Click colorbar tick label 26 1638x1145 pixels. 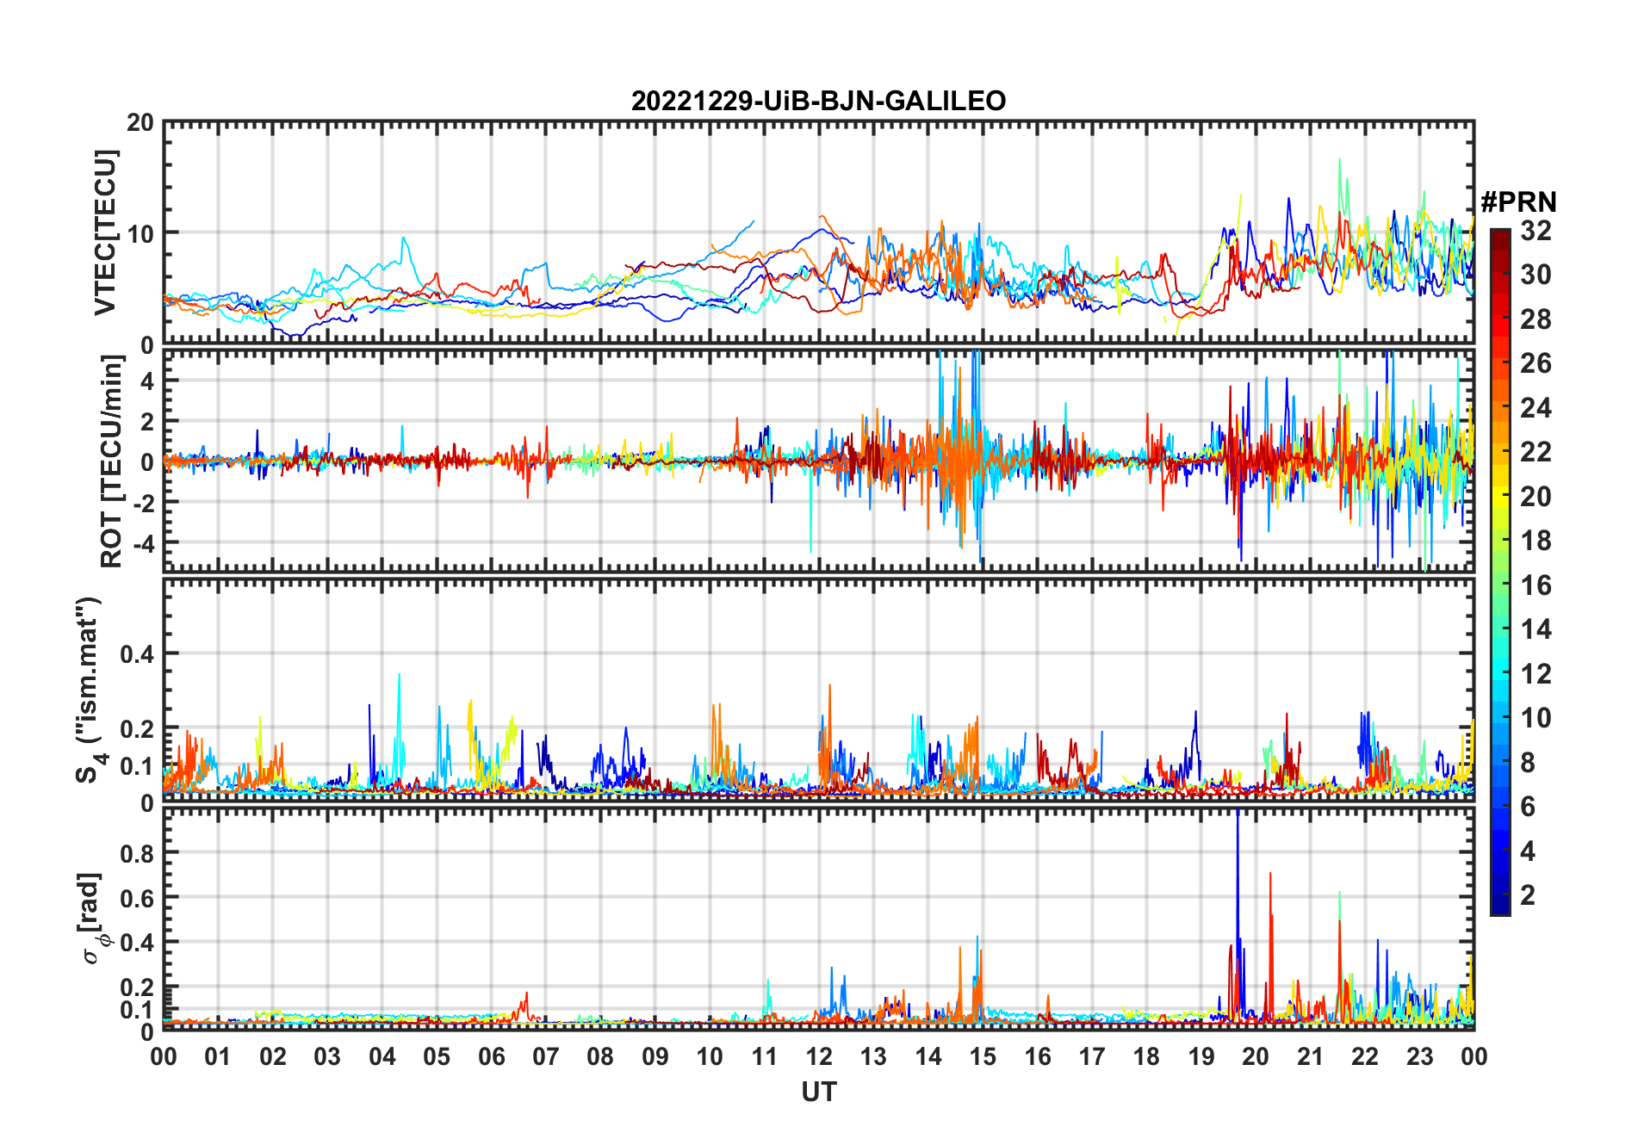click(1536, 363)
